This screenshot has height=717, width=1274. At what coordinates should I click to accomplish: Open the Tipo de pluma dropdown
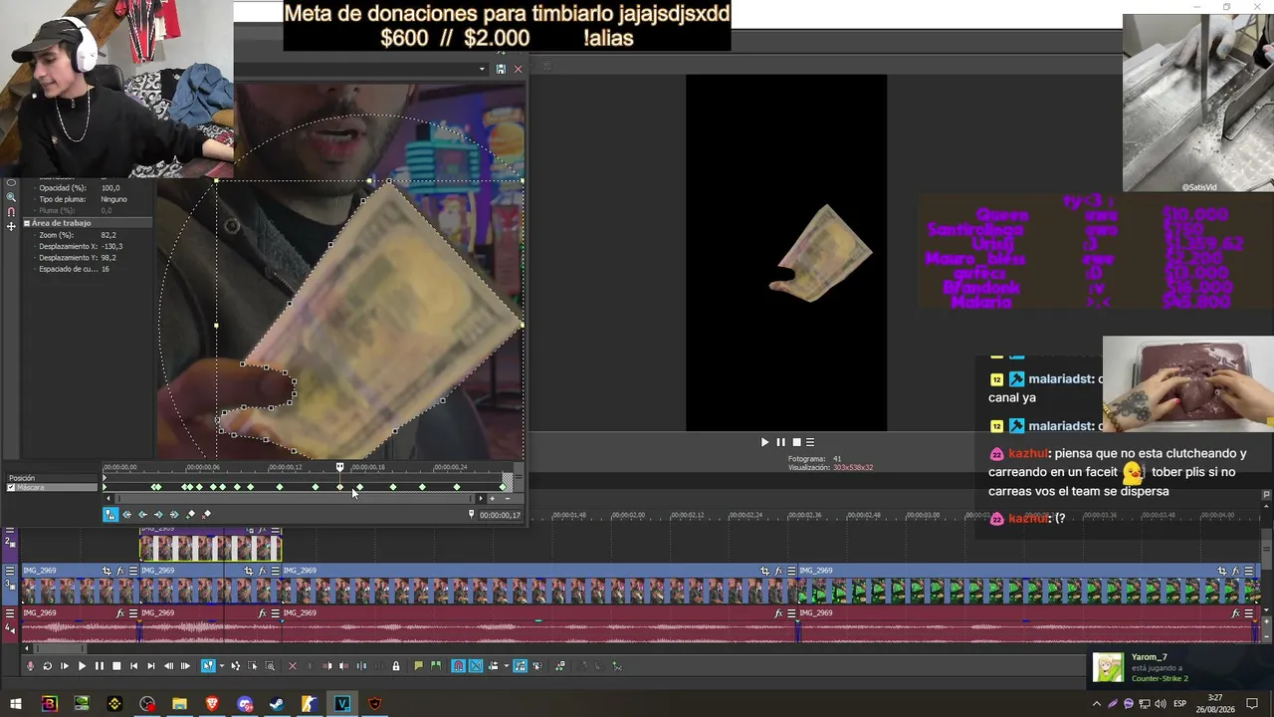click(113, 199)
